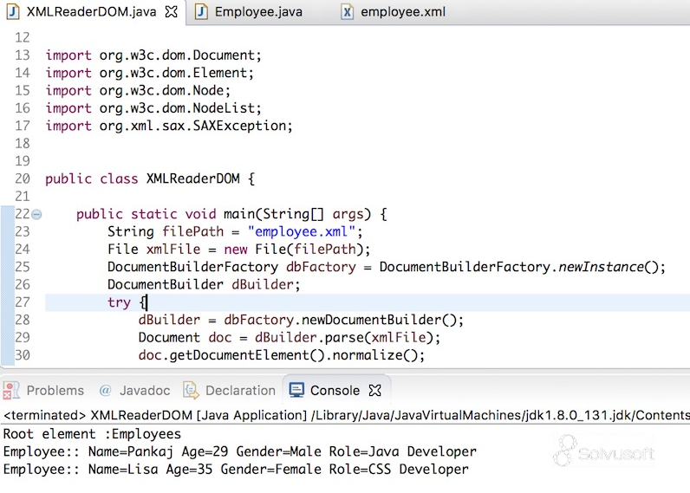Click the XML file icon on employee.xml tab
Screen dimensions: 690x493
click(347, 11)
